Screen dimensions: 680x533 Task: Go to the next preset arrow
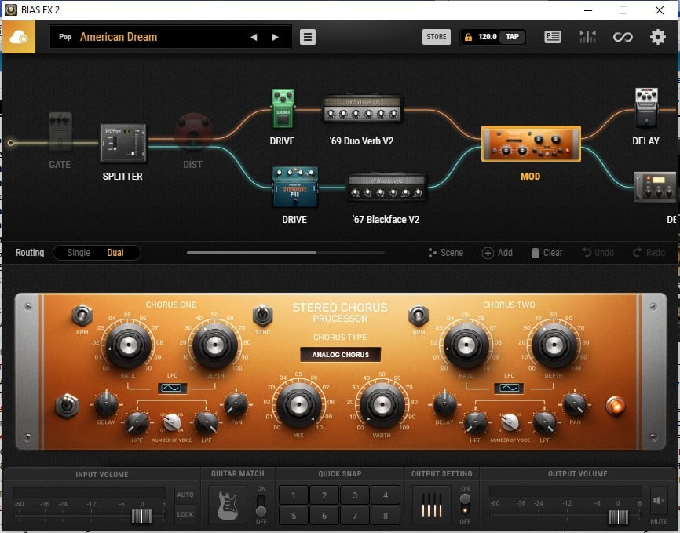point(275,38)
